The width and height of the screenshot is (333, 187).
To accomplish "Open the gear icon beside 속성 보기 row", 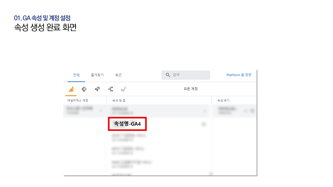I will pos(252,111).
